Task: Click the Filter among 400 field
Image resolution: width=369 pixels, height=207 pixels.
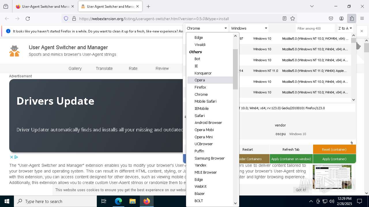Action: pyautogui.click(x=315, y=28)
